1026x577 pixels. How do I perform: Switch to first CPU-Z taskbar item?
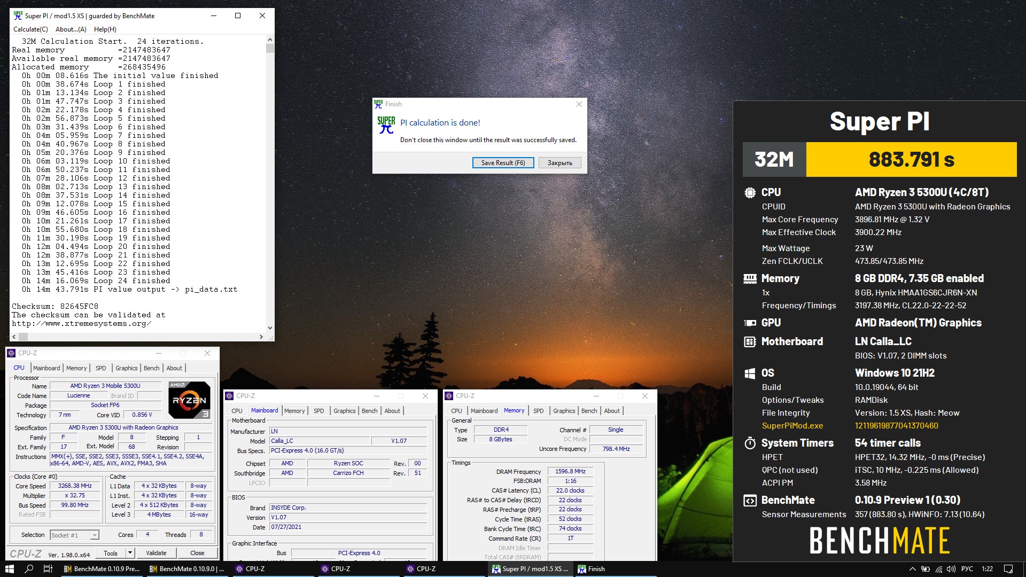[x=273, y=569]
